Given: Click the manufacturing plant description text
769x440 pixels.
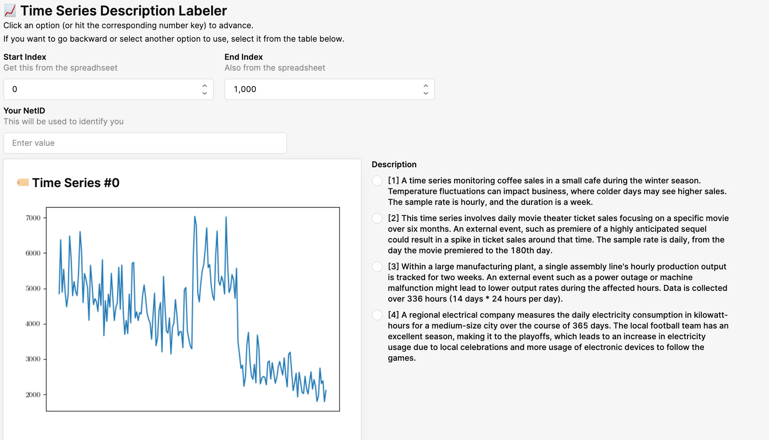Looking at the screenshot, I should 557,283.
